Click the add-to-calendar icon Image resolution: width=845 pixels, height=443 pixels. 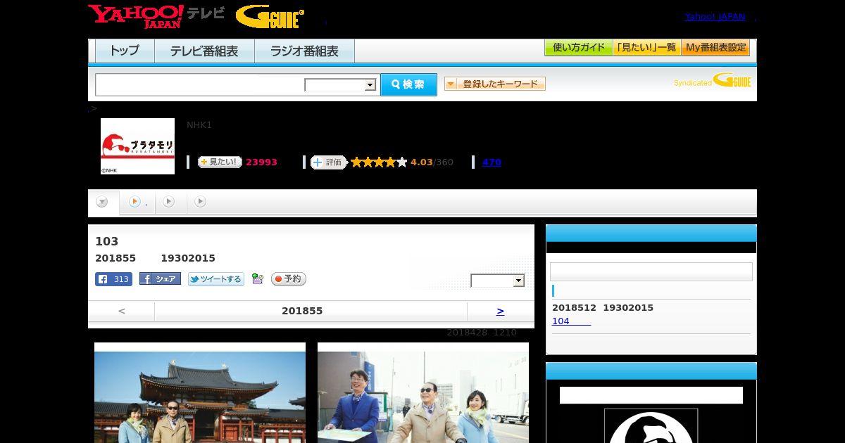point(258,278)
